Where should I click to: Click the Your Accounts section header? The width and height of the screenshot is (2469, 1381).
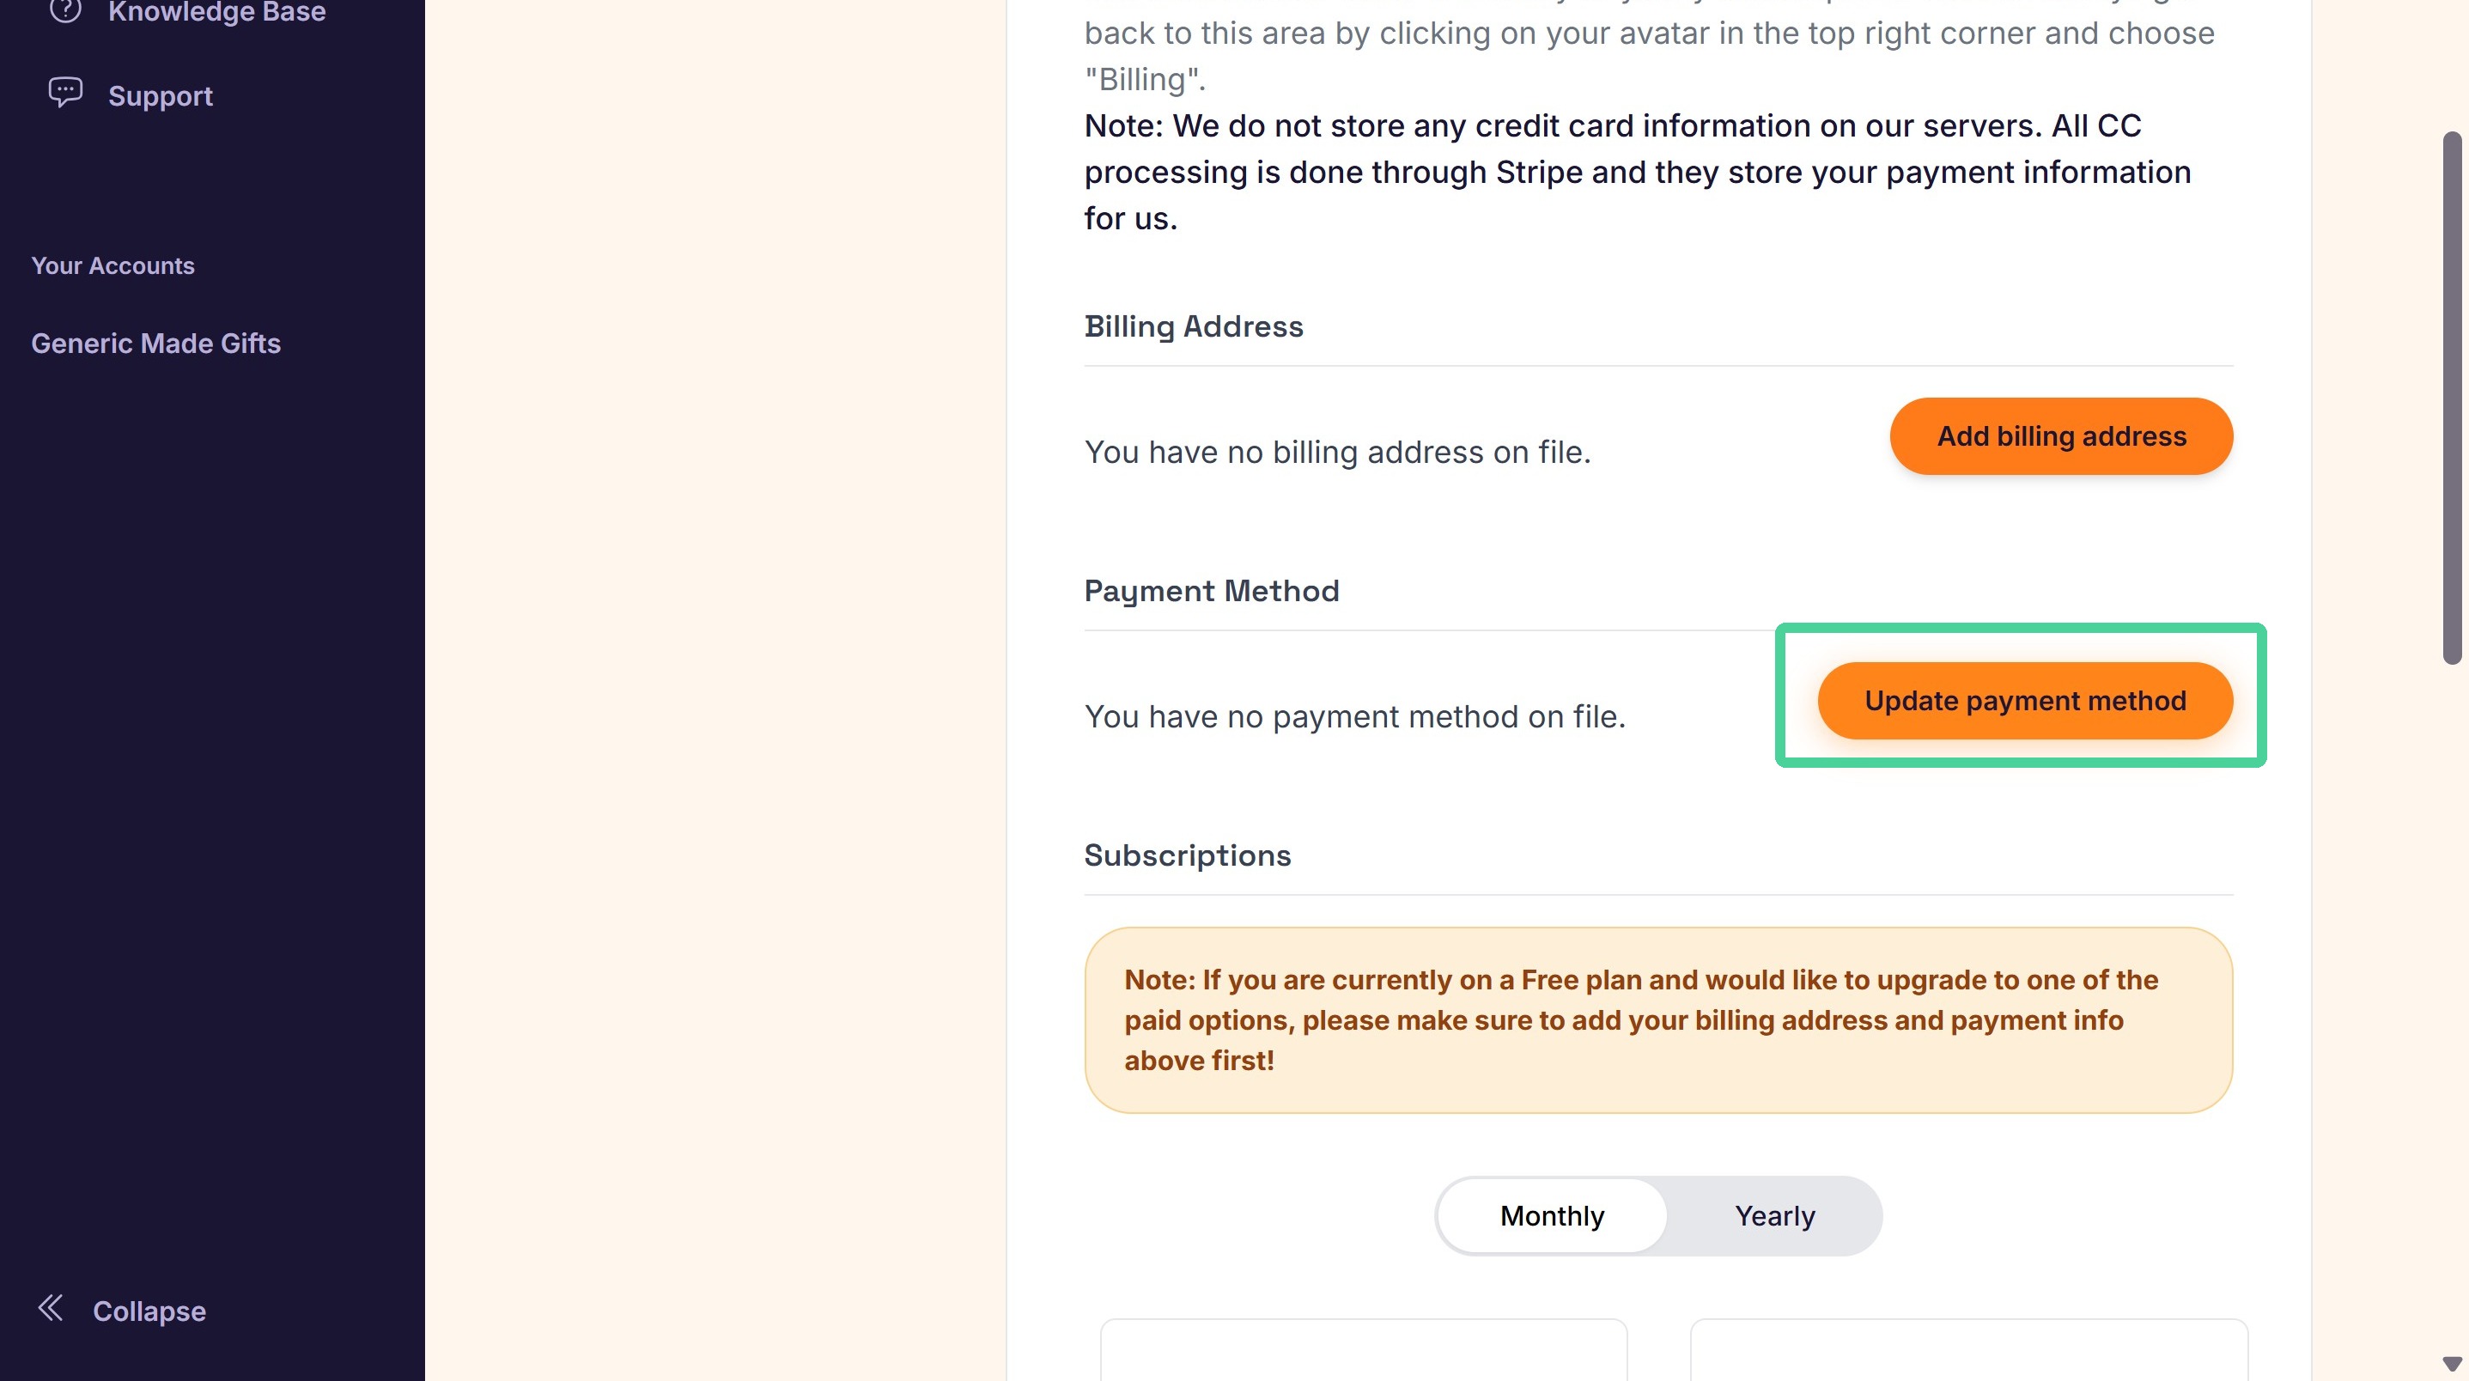tap(113, 265)
